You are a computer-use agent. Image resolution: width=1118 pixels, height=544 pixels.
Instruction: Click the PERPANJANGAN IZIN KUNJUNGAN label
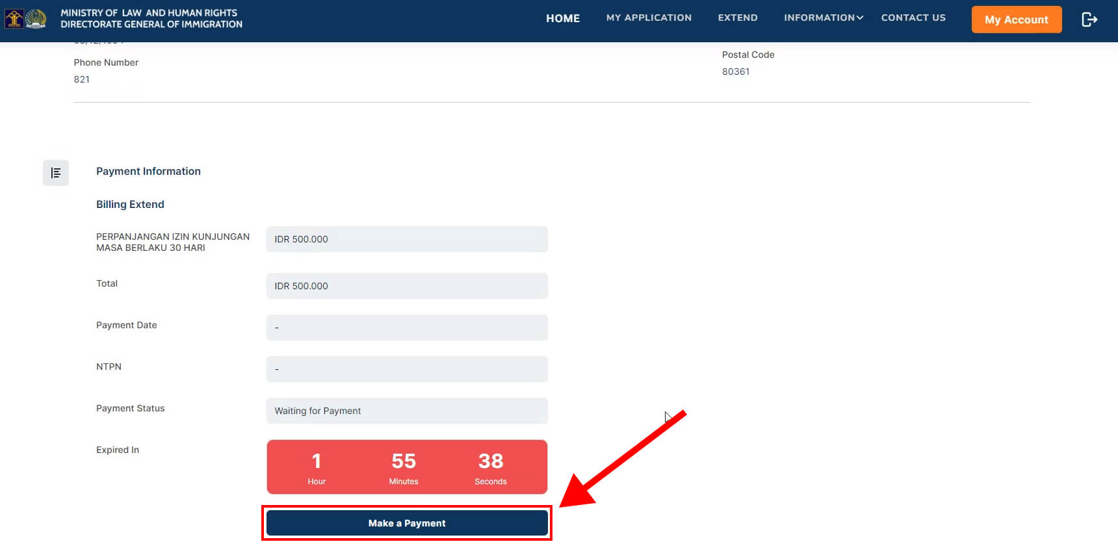(173, 242)
